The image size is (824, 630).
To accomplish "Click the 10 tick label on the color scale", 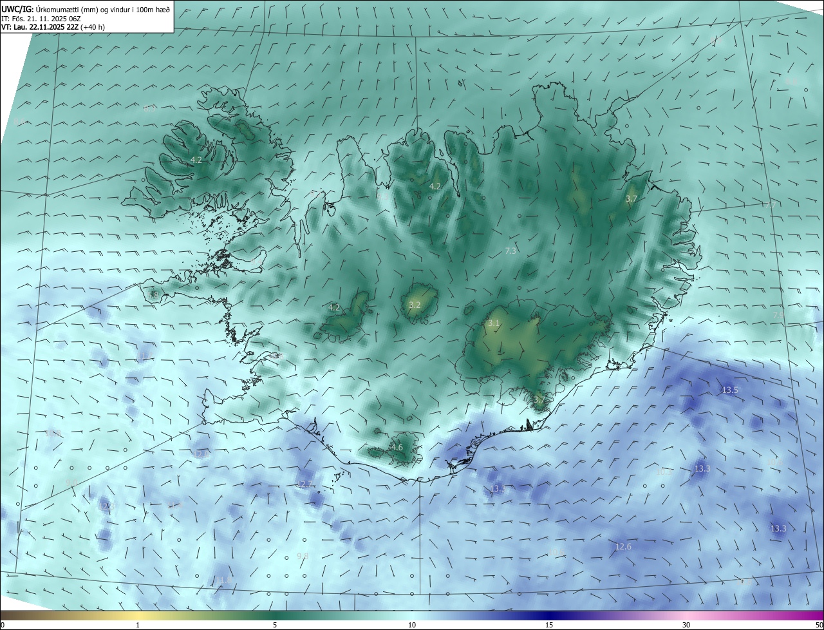I will [412, 625].
